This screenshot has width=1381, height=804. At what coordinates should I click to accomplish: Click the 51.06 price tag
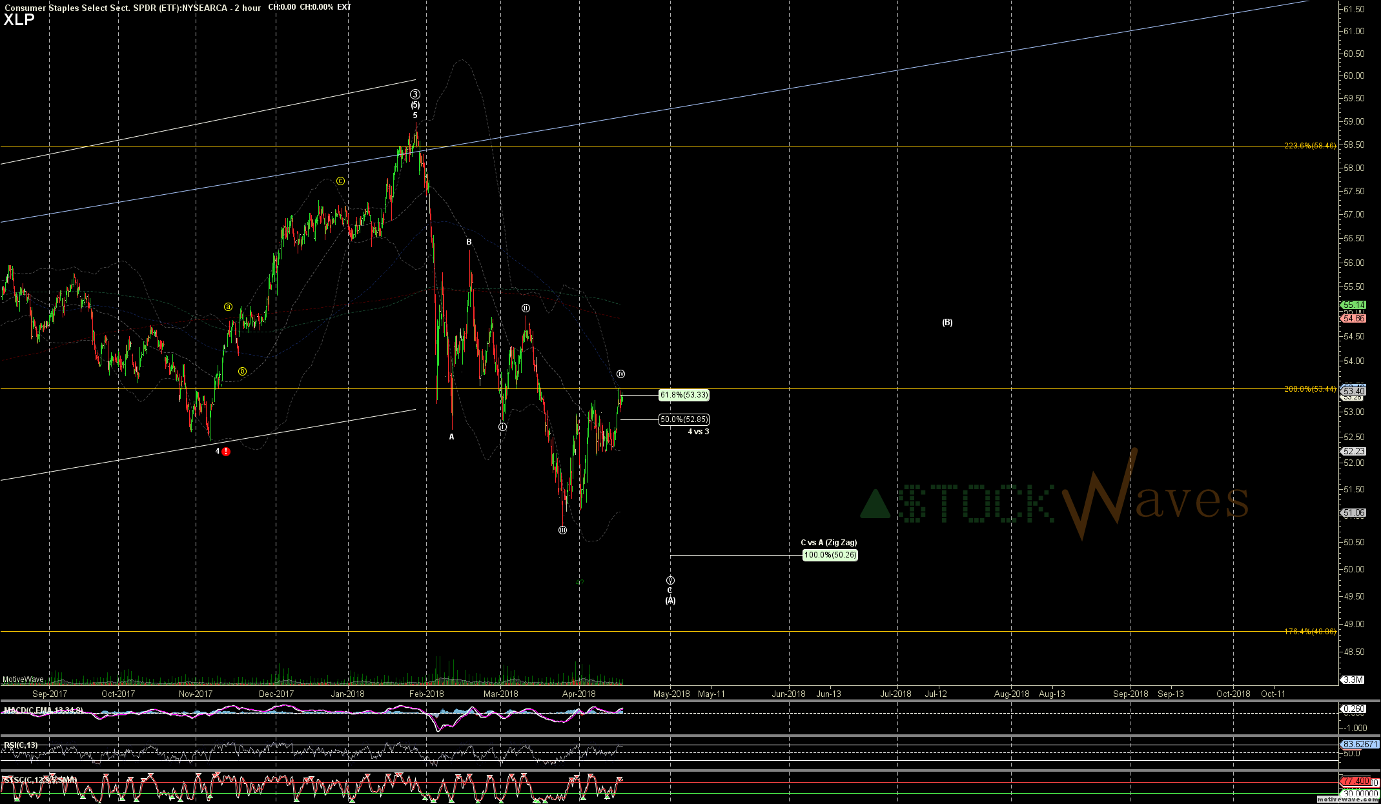coord(1354,513)
